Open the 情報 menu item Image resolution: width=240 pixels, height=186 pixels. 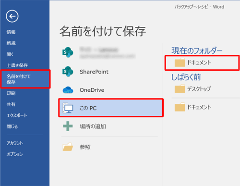point(11,32)
